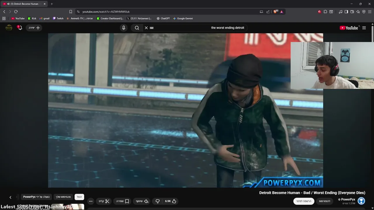
Task: Go to YouTube home via logo
Action: pos(349,28)
